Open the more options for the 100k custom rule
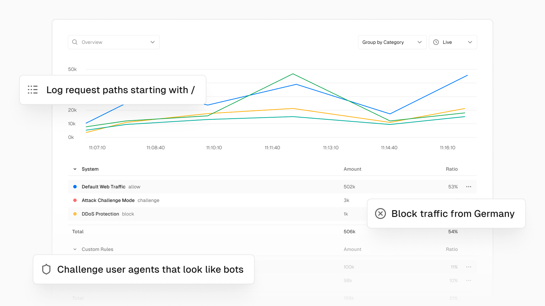 click(469, 267)
